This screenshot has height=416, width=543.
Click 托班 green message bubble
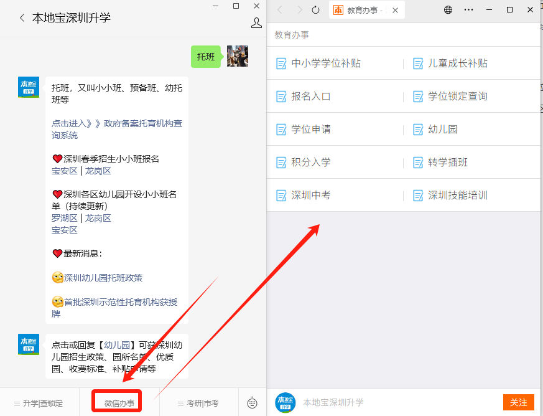coord(206,57)
